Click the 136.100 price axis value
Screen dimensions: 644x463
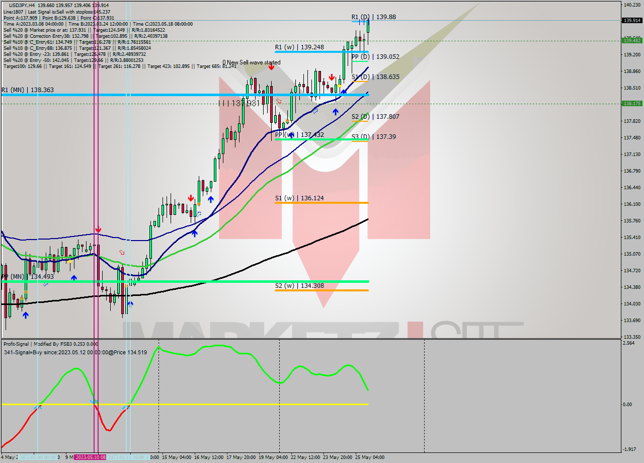[632, 204]
